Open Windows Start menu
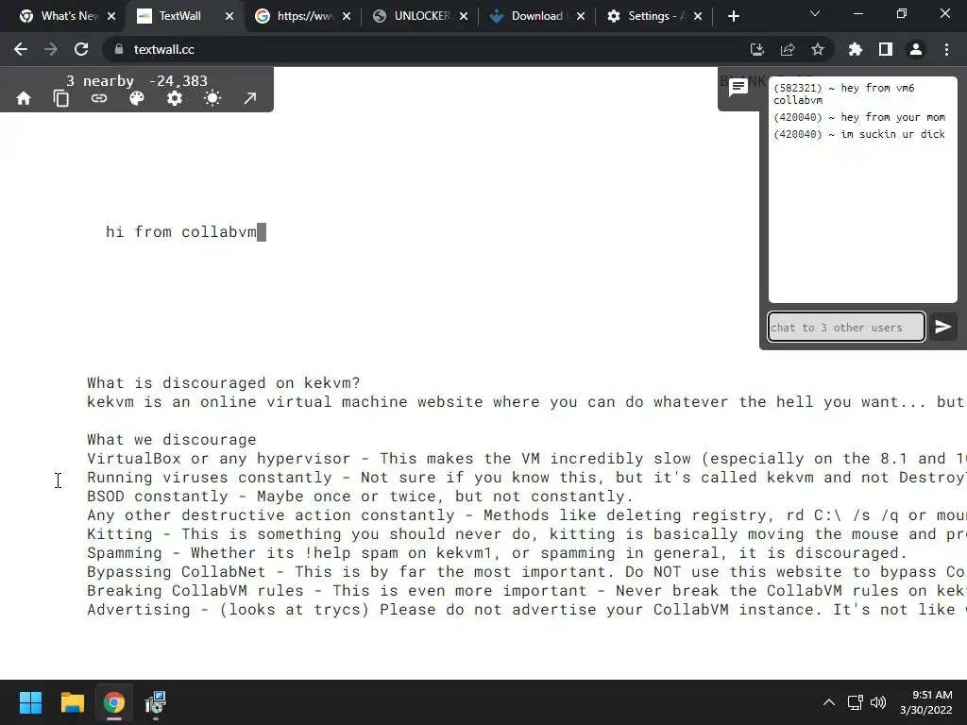 tap(30, 702)
